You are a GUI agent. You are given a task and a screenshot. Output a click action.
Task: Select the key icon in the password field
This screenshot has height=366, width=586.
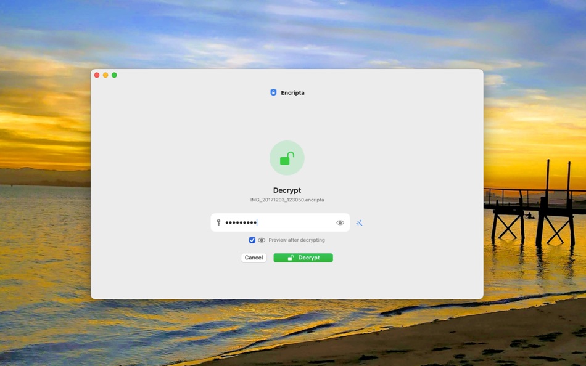click(217, 222)
